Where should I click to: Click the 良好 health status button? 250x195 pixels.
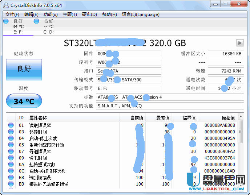pyautogui.click(x=24, y=69)
